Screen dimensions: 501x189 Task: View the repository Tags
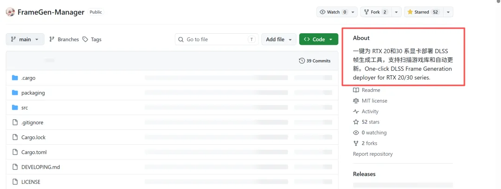tap(92, 39)
